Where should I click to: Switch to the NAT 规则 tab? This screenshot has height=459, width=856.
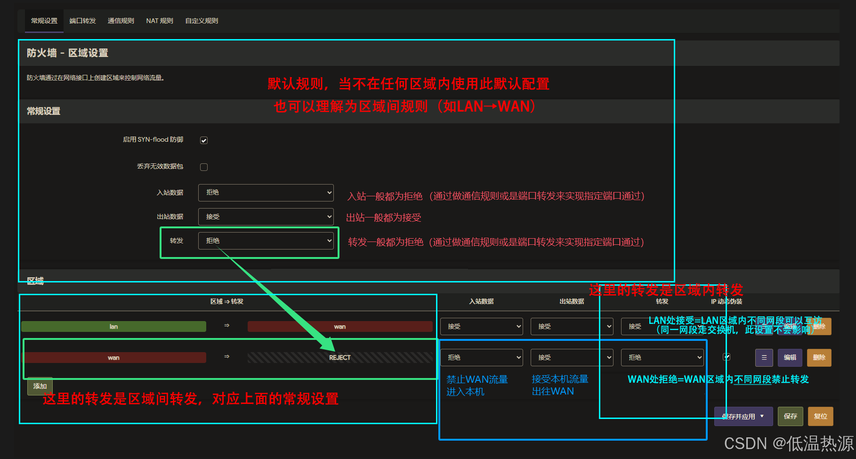pos(160,21)
